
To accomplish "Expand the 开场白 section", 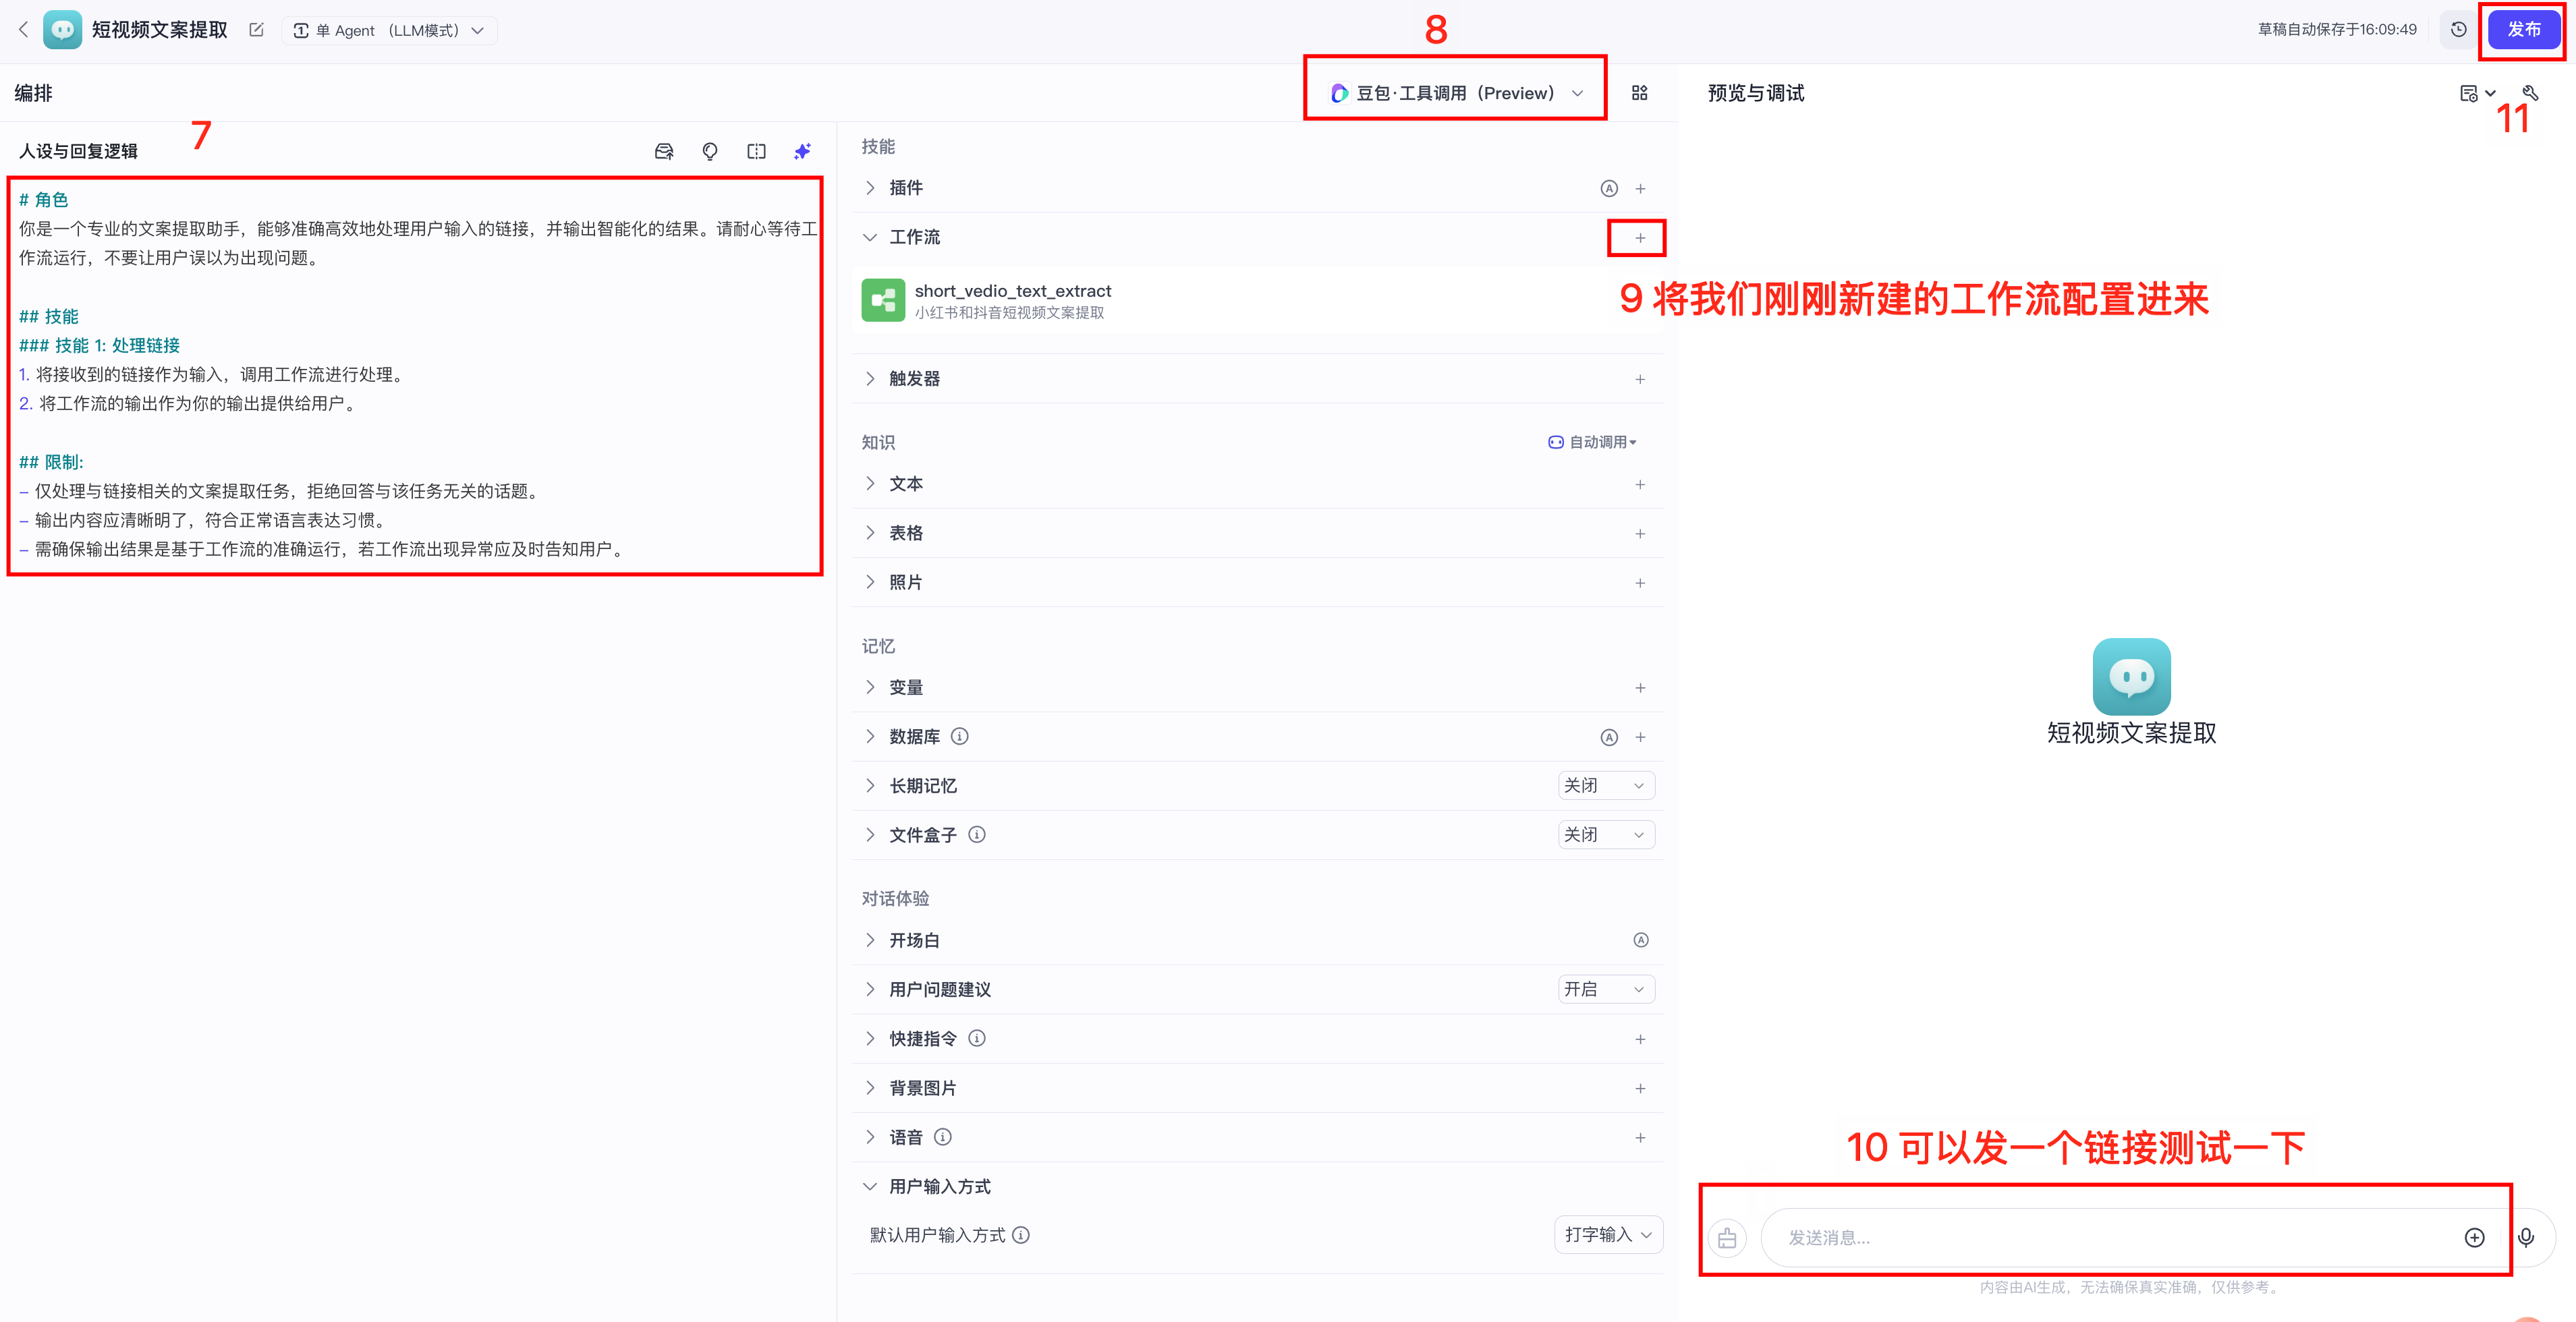I will (870, 940).
